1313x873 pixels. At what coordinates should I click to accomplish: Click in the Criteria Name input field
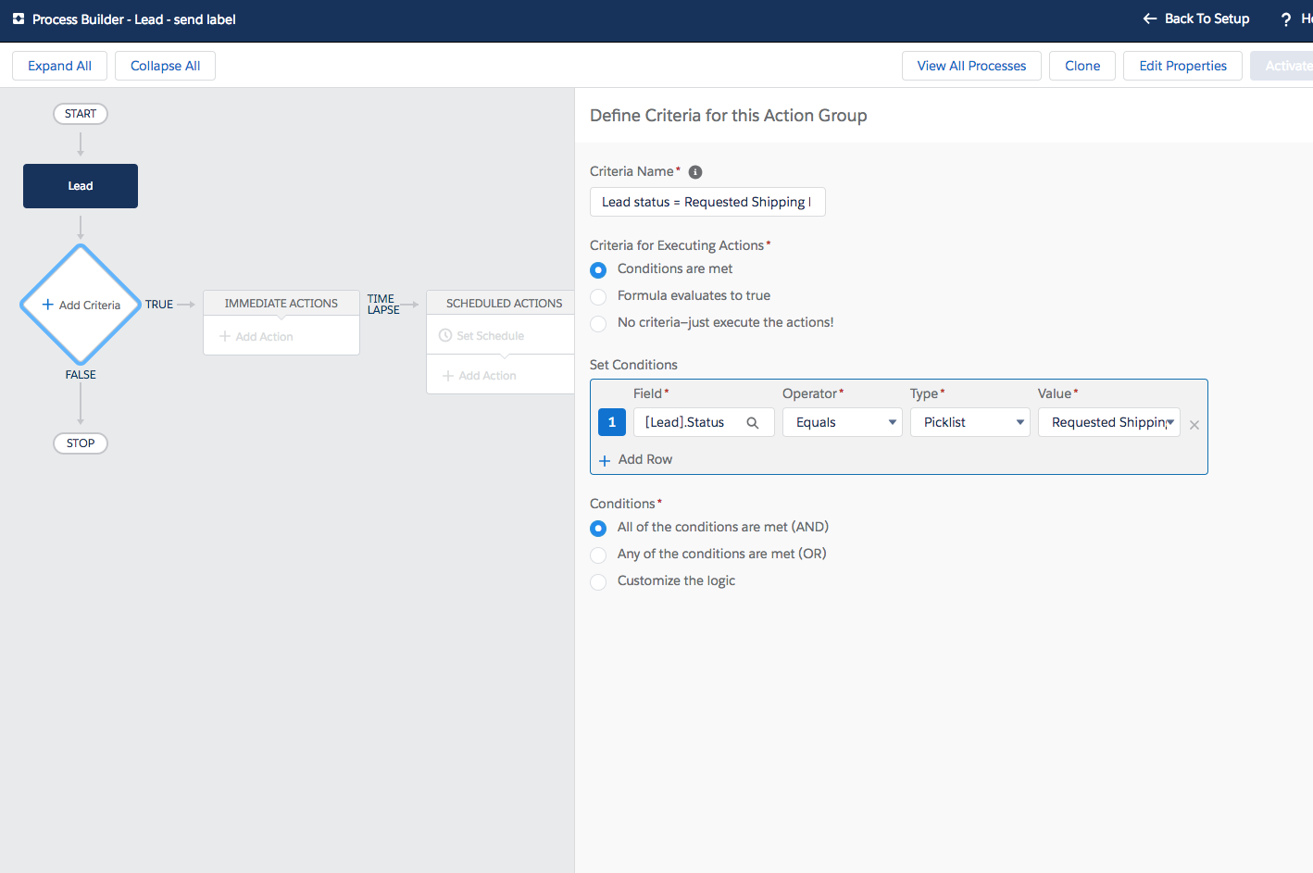click(x=707, y=202)
